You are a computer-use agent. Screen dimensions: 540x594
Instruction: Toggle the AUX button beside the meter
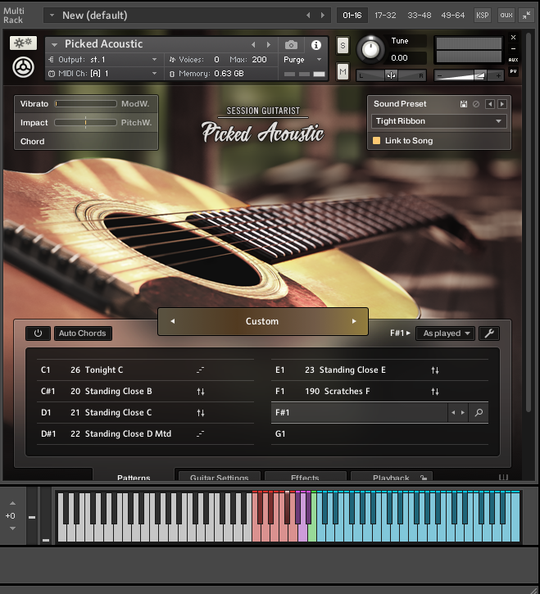(x=513, y=60)
